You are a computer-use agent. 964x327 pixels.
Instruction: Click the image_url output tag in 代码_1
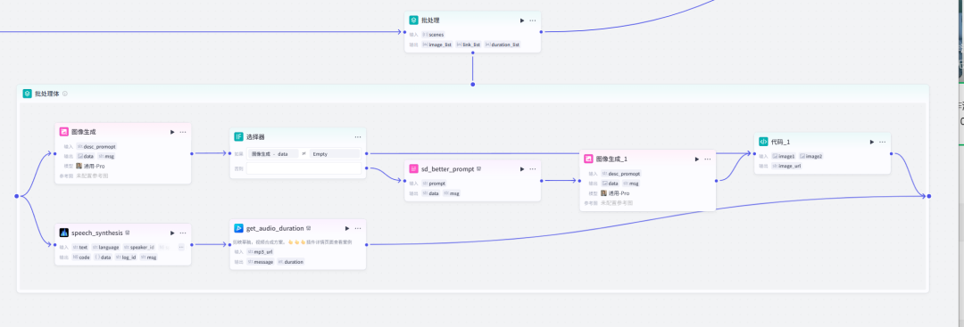[x=787, y=166]
